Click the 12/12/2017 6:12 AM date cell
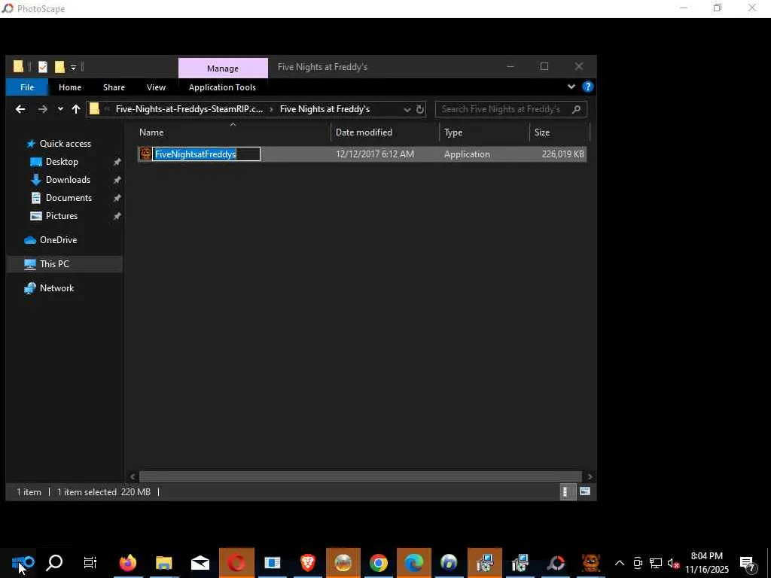Screen dimensions: 771x578 (x=375, y=154)
